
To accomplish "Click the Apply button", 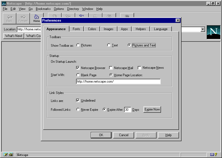I will coord(146,135).
